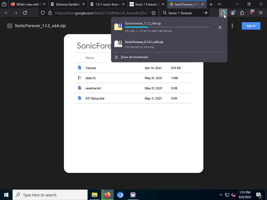The image size is (267, 200).
Task: Go back to the previous page
Action: pos(6,13)
